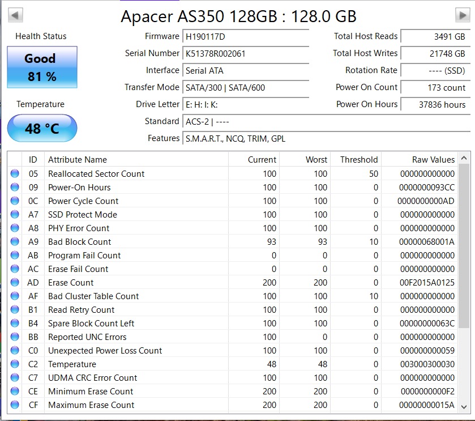Click status dot for SSD Protect Mode
Image resolution: width=475 pixels, height=421 pixels.
15,214
